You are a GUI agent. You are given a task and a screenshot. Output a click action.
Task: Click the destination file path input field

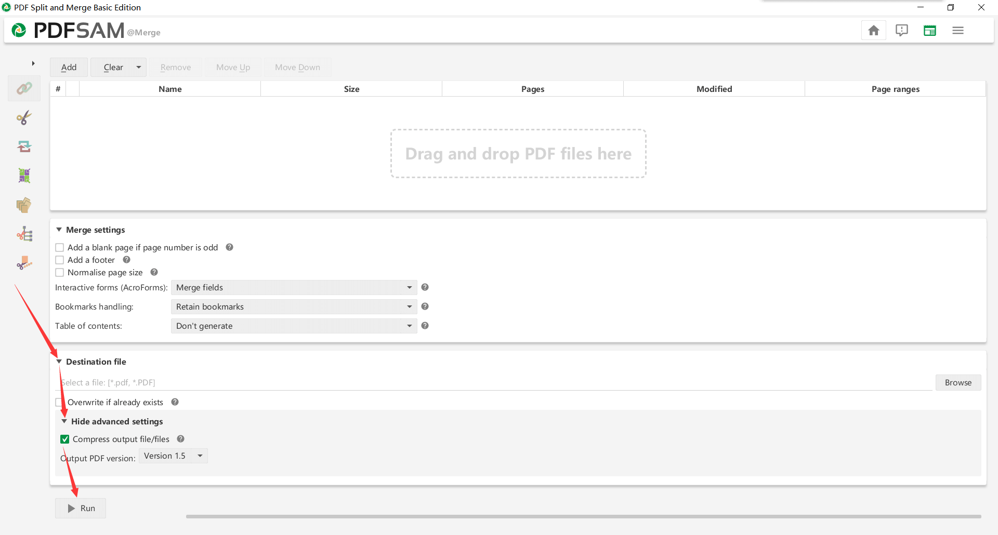tap(494, 383)
